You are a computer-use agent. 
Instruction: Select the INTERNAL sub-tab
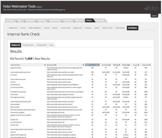[132, 28]
